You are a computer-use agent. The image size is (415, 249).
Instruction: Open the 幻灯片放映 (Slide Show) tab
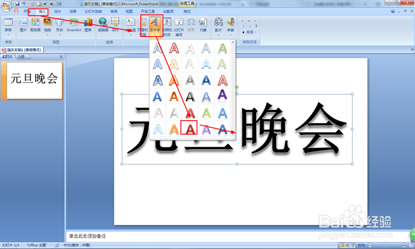tap(93, 11)
